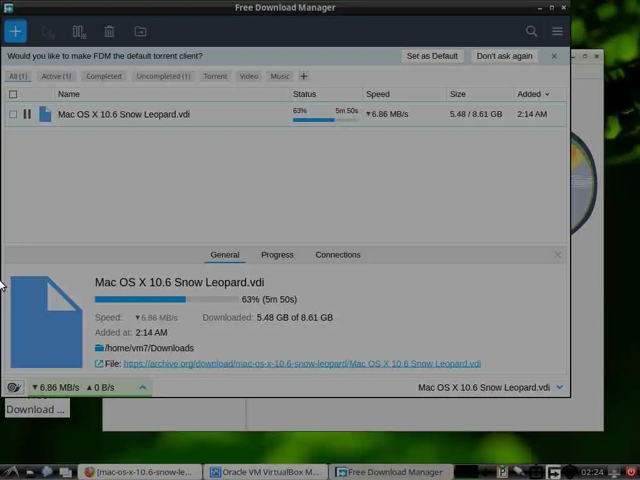This screenshot has width=640, height=480.
Task: Add a new download with plus button
Action: coord(16,31)
